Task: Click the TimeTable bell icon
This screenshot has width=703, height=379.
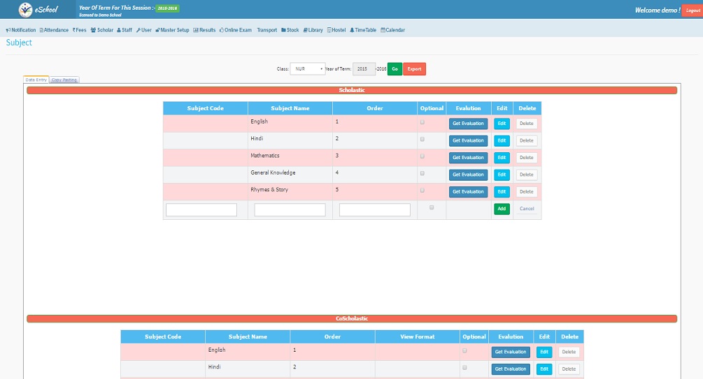Action: pos(352,30)
